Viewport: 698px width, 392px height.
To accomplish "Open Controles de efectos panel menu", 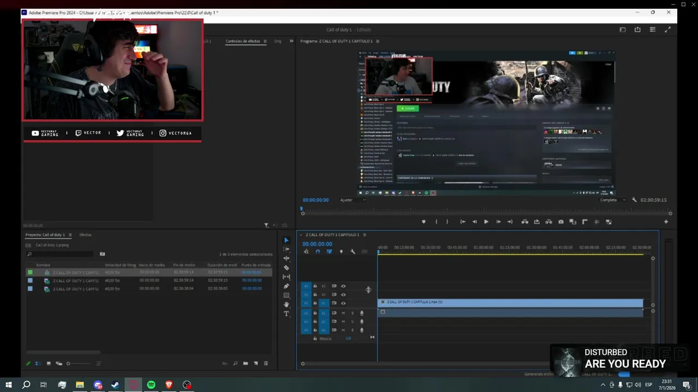I will [265, 41].
